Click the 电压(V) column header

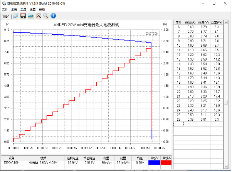pyautogui.click(x=203, y=22)
